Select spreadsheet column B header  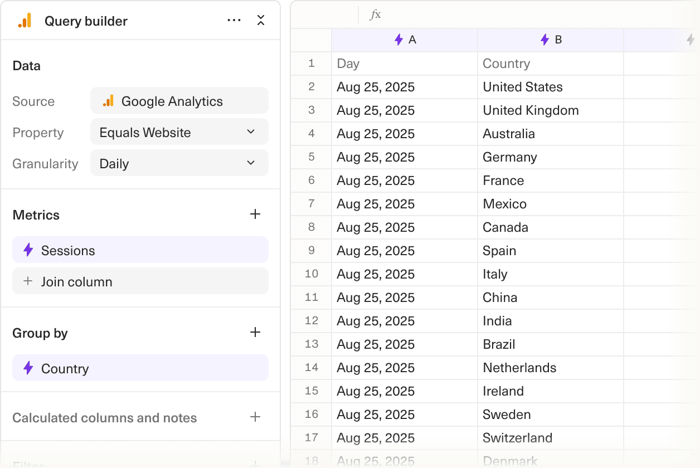(550, 40)
